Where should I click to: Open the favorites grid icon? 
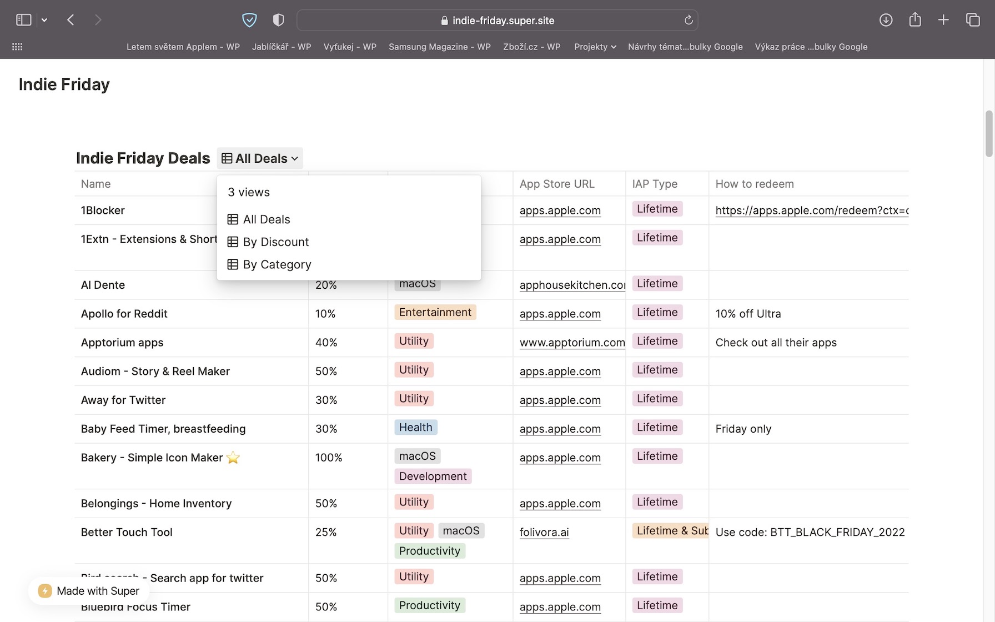click(17, 47)
